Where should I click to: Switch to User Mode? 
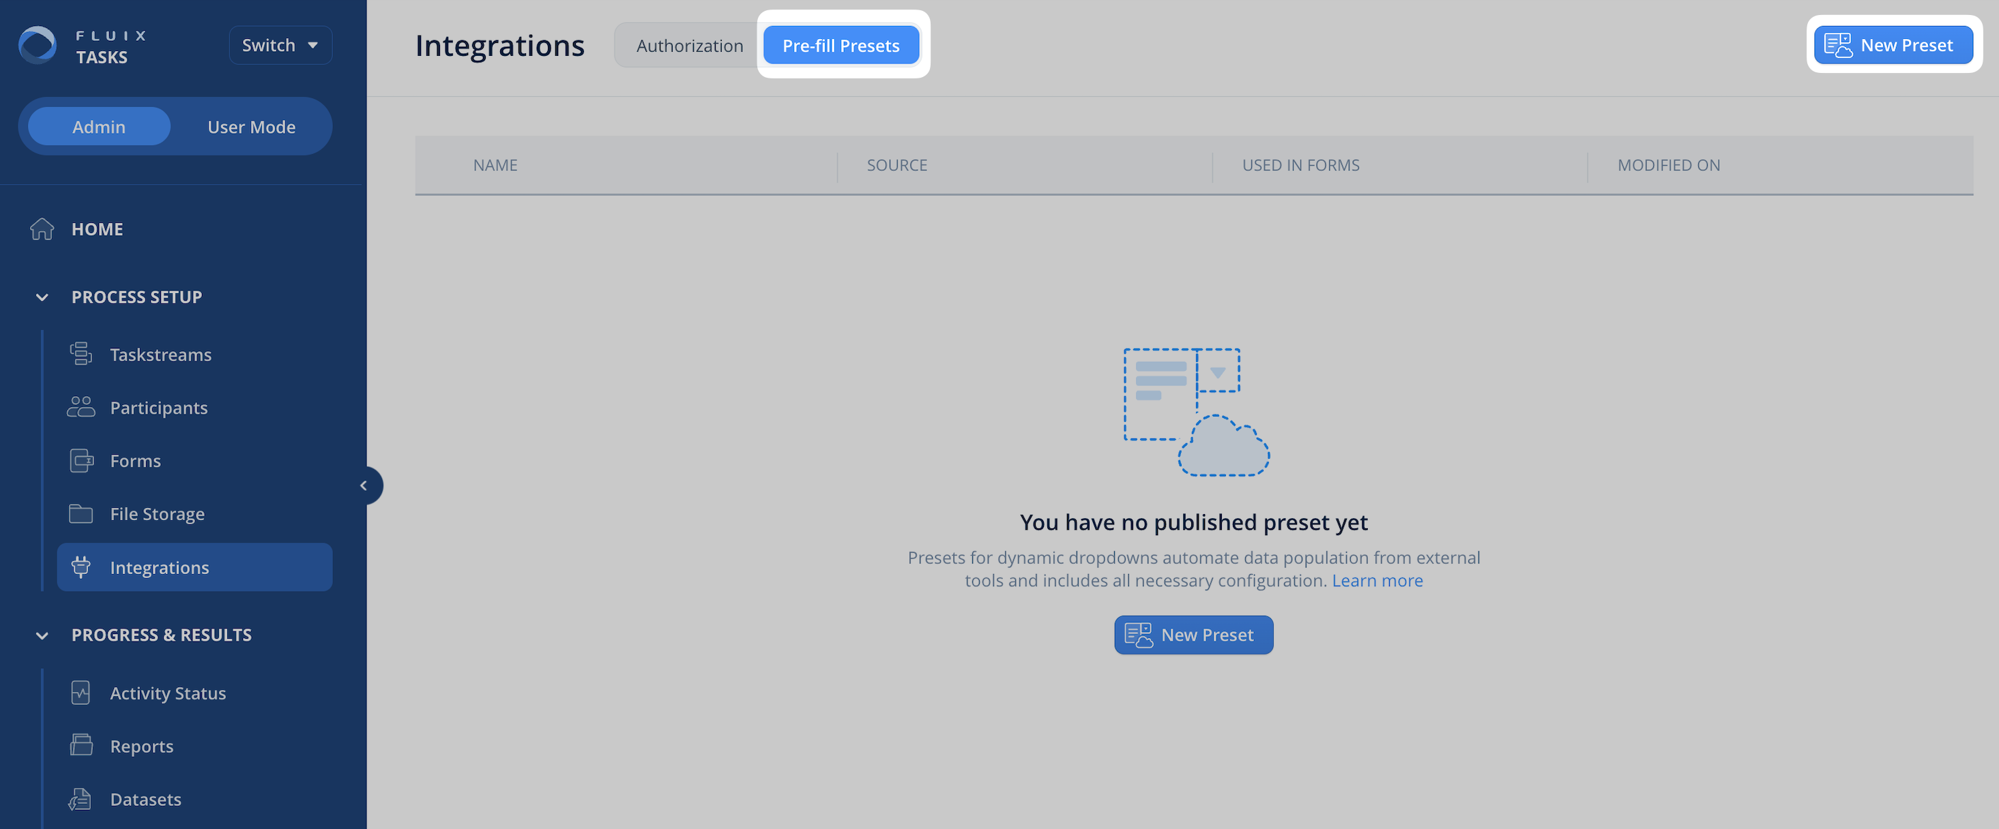click(252, 126)
